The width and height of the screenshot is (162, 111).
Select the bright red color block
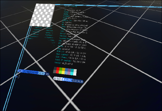tap(57, 72)
